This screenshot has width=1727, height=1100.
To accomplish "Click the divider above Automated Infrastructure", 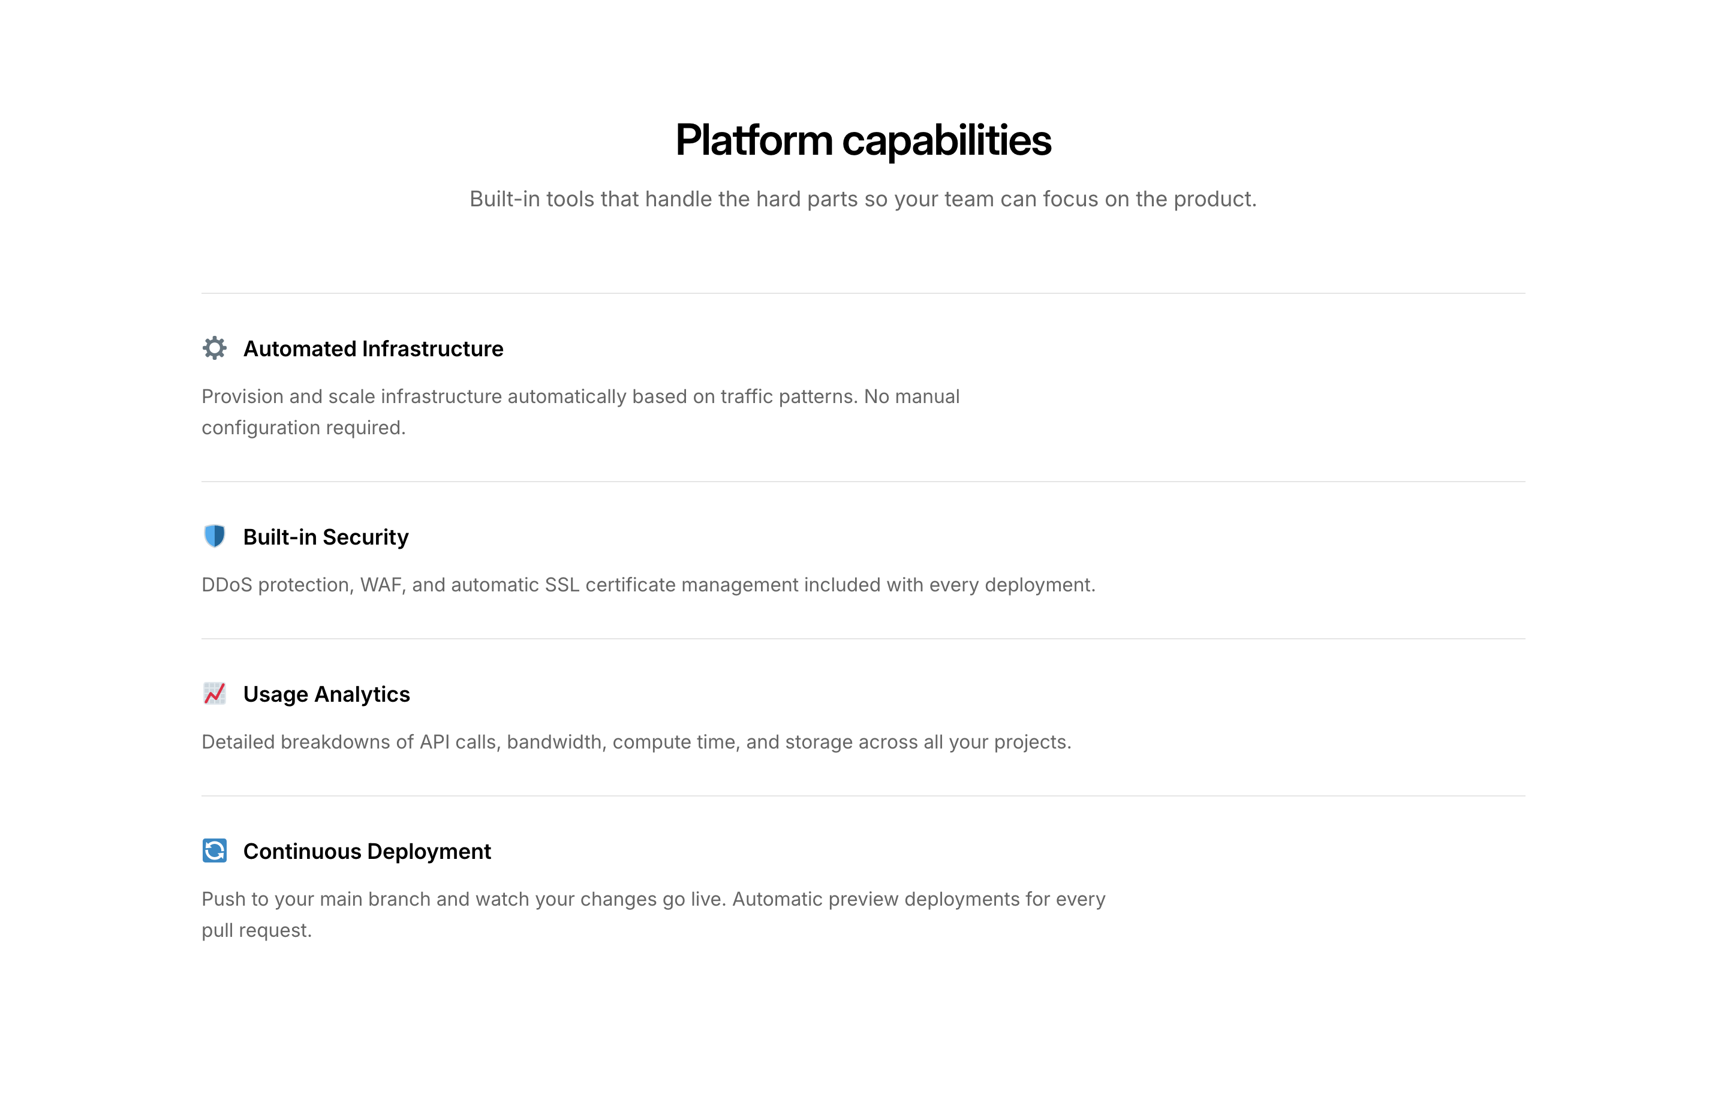I will pyautogui.click(x=863, y=293).
